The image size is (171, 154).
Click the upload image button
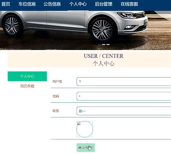(86, 148)
